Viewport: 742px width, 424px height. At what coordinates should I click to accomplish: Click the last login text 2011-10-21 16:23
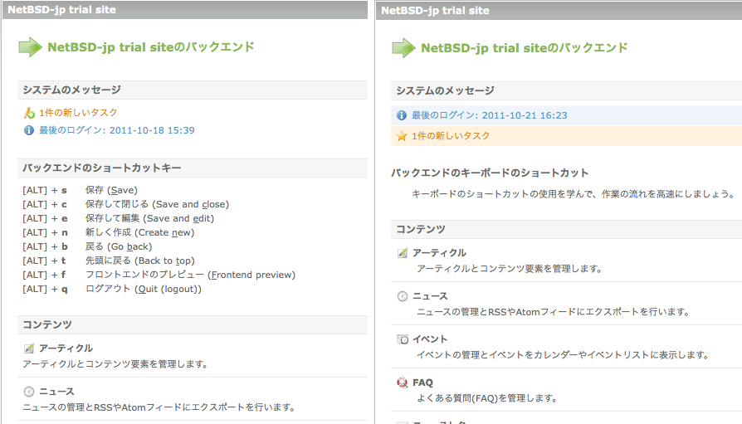490,115
